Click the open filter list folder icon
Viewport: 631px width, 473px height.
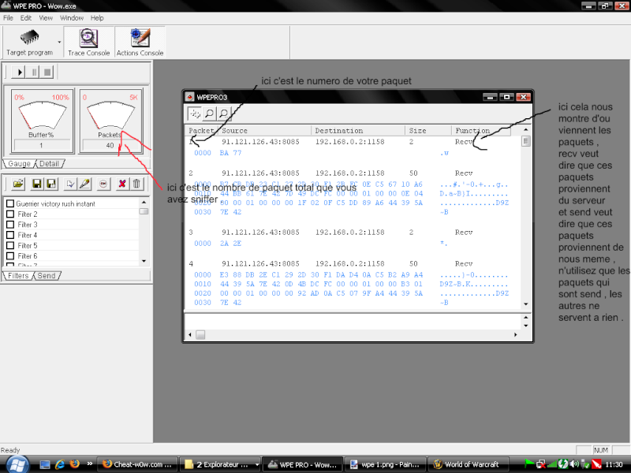point(18,184)
